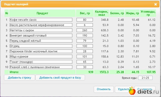Select weight field 190 for Винегрет
The image size is (161, 97).
85,35
